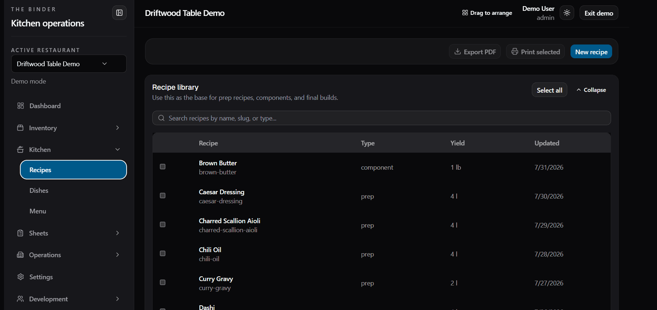Sort by the Yield column header

(457, 143)
